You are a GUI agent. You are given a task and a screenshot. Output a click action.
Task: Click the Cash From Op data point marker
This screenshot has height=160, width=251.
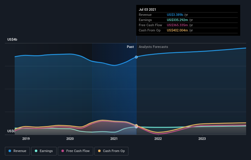tap(136, 125)
